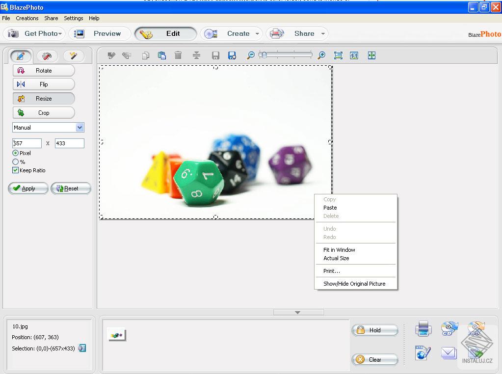Click the gray save floppy icon
Image resolution: width=502 pixels, height=374 pixels.
pyautogui.click(x=215, y=55)
